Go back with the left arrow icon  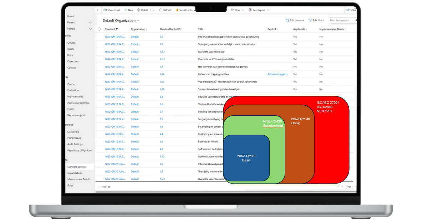click(x=98, y=10)
